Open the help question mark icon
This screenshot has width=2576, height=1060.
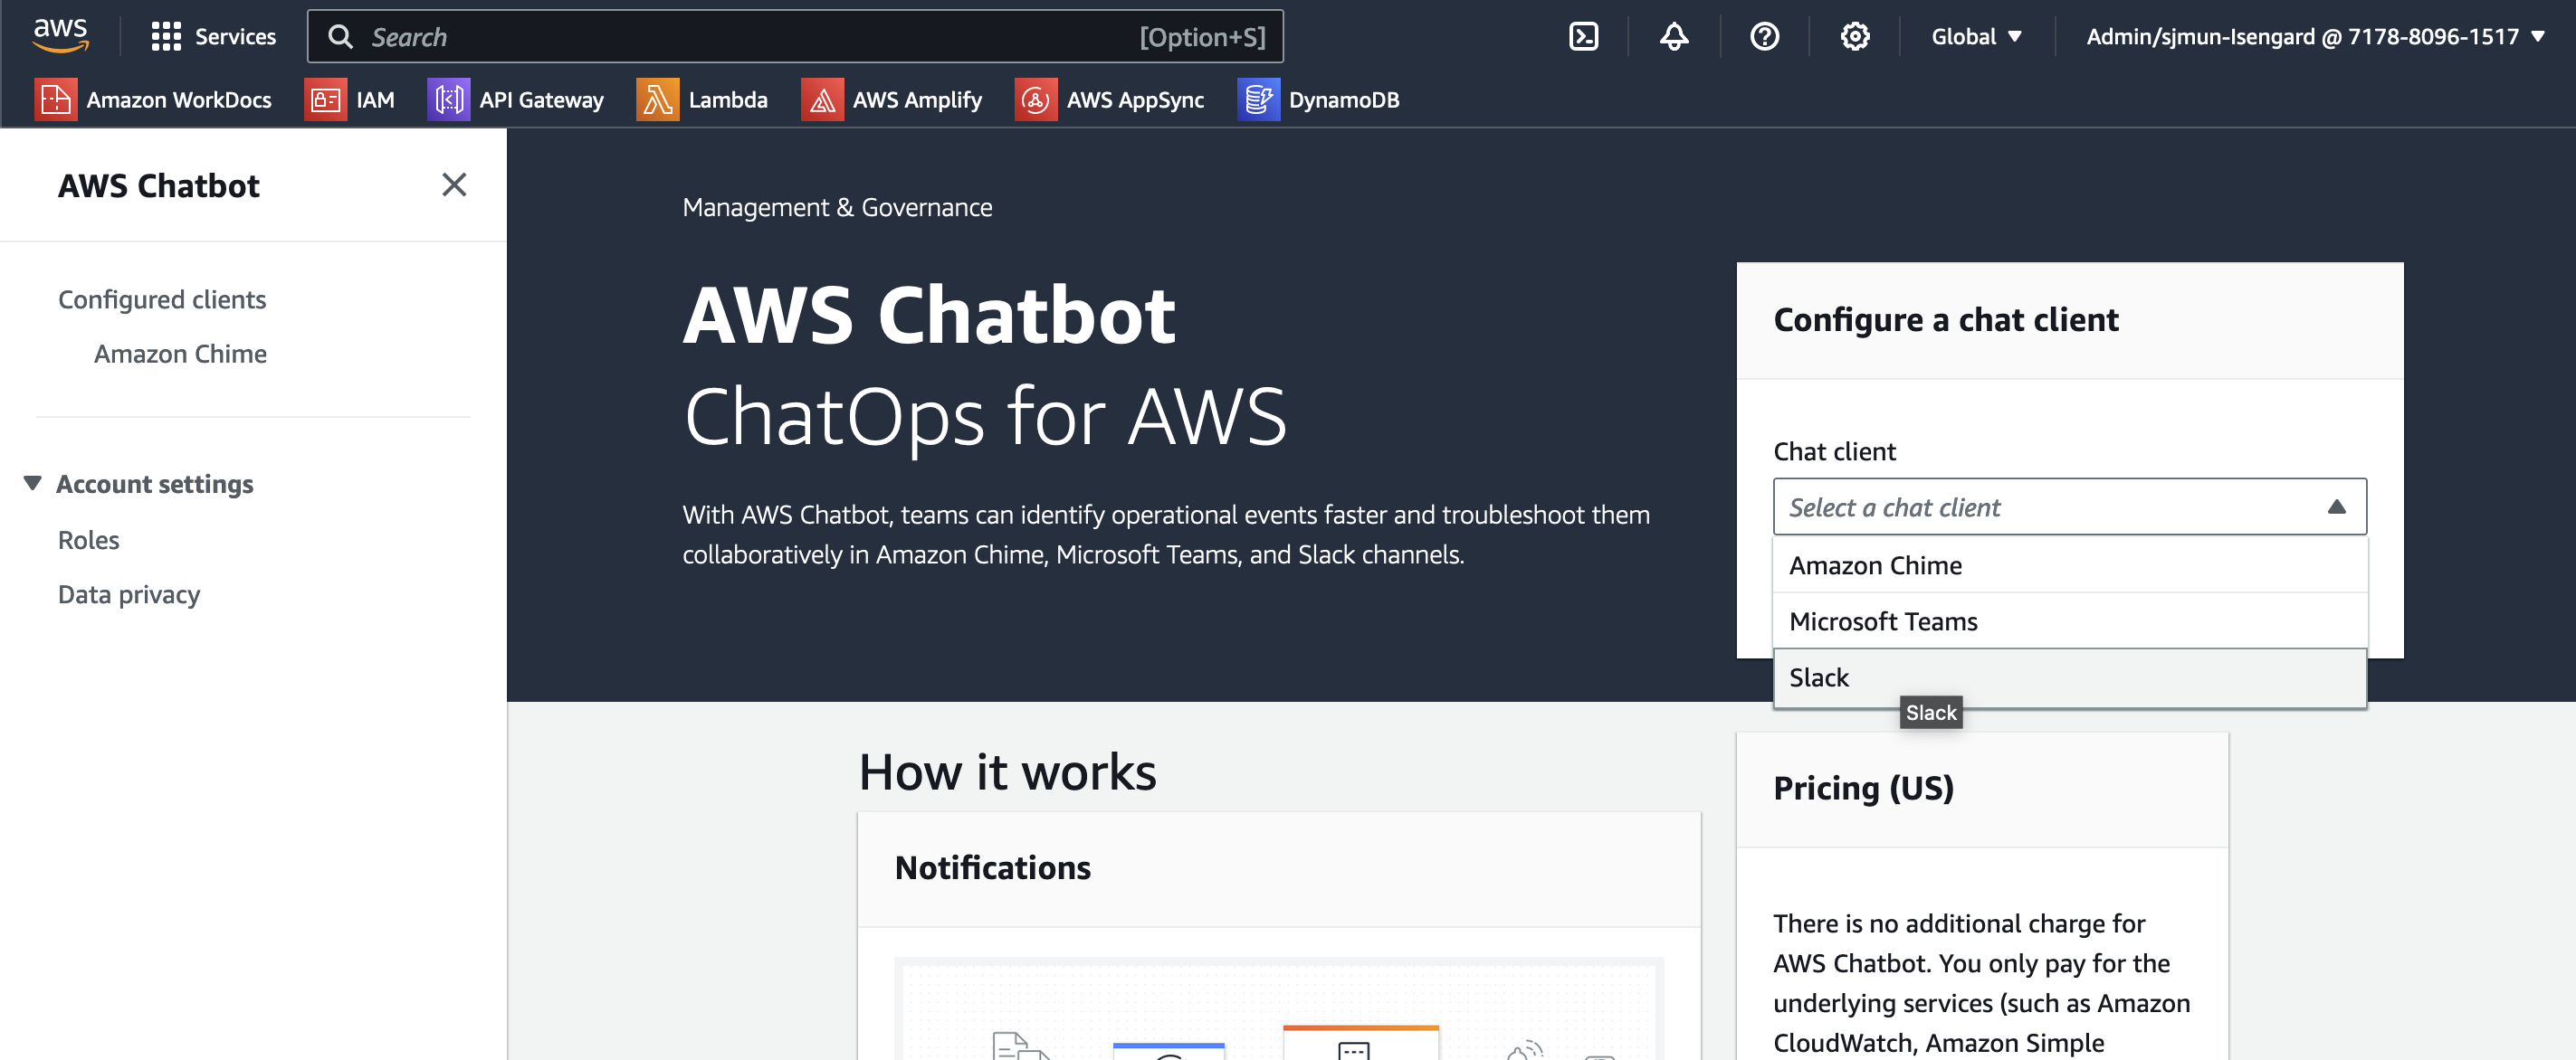pos(1764,37)
